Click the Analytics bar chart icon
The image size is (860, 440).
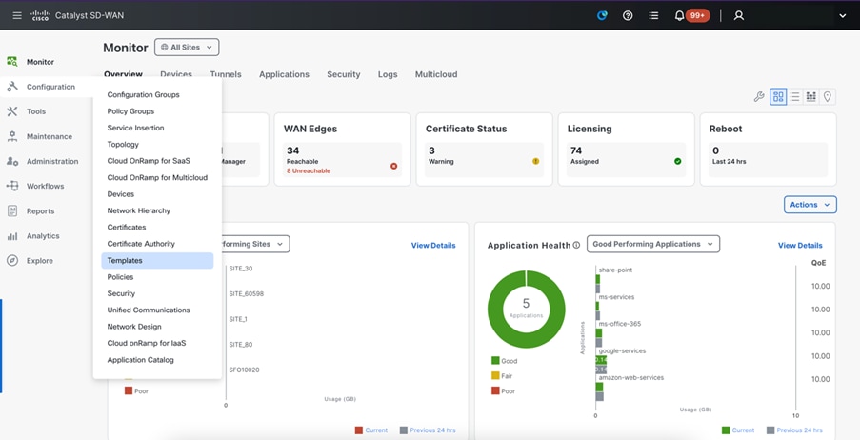(12, 236)
